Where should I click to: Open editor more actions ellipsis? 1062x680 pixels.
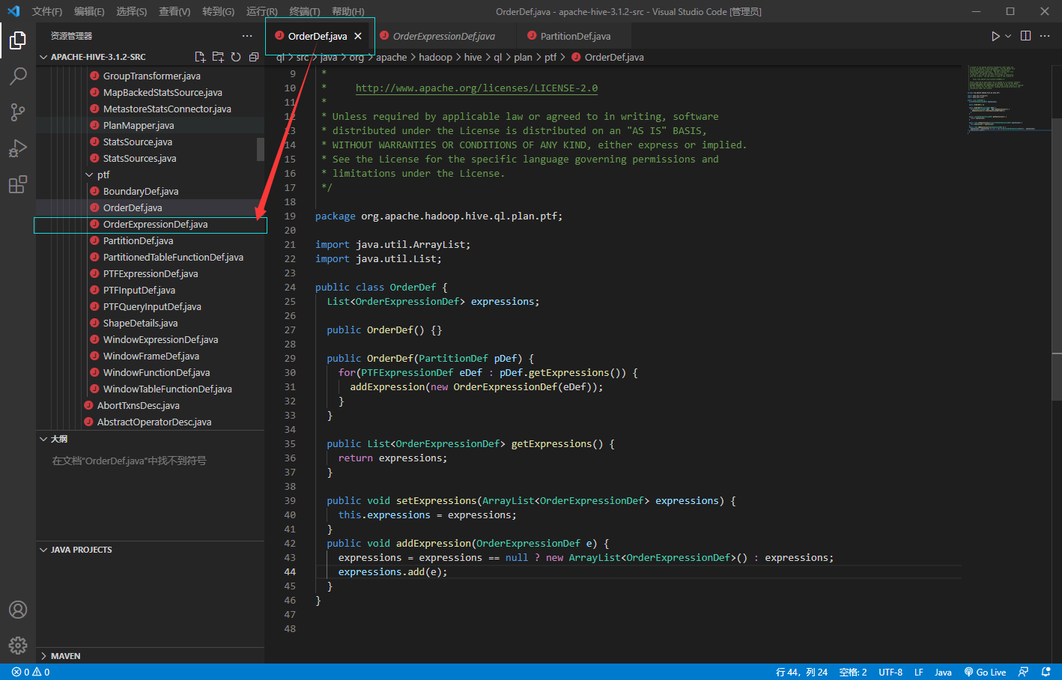(1046, 36)
